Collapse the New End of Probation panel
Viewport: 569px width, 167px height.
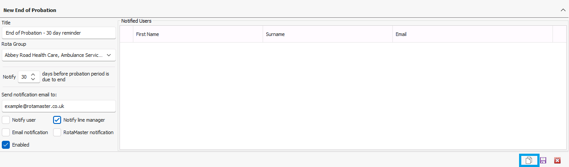pos(563,10)
